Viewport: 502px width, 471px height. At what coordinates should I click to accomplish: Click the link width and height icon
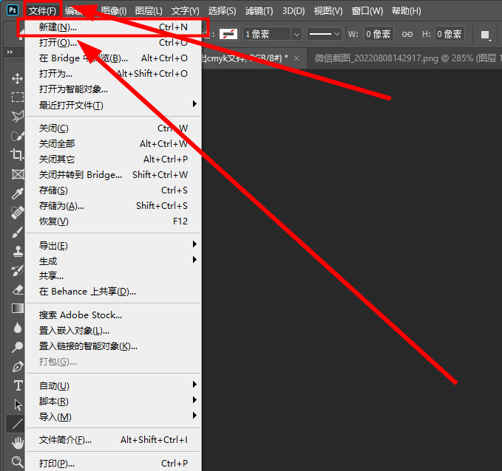[x=407, y=34]
